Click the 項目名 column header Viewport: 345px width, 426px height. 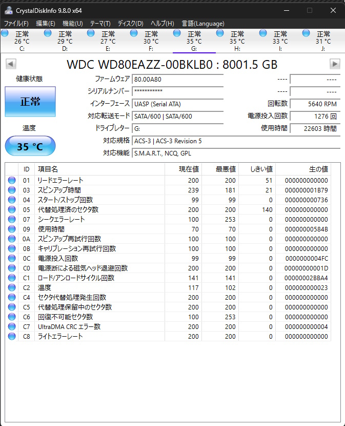pos(99,169)
